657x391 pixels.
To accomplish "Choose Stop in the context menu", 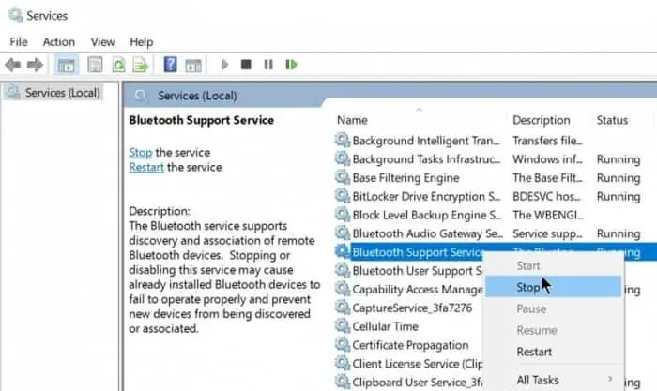I will 553,287.
